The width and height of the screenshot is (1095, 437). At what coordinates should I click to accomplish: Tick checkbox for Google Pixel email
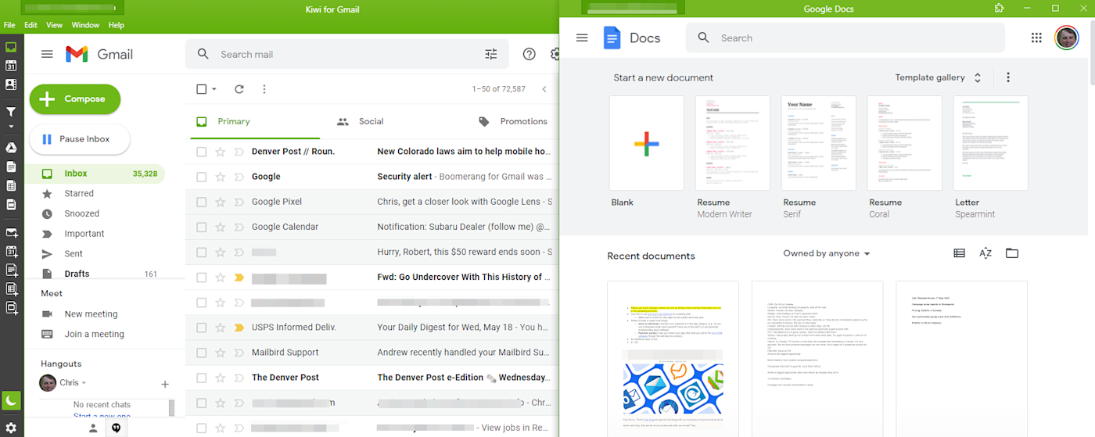pyautogui.click(x=201, y=202)
